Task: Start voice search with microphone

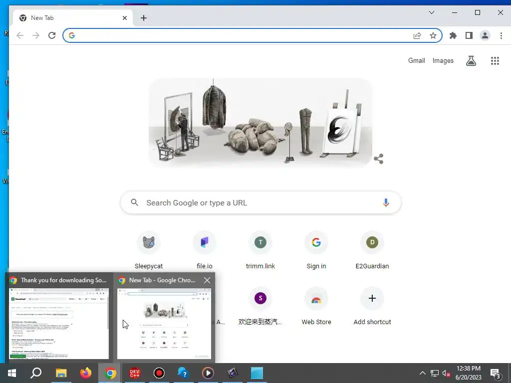Action: pyautogui.click(x=386, y=202)
